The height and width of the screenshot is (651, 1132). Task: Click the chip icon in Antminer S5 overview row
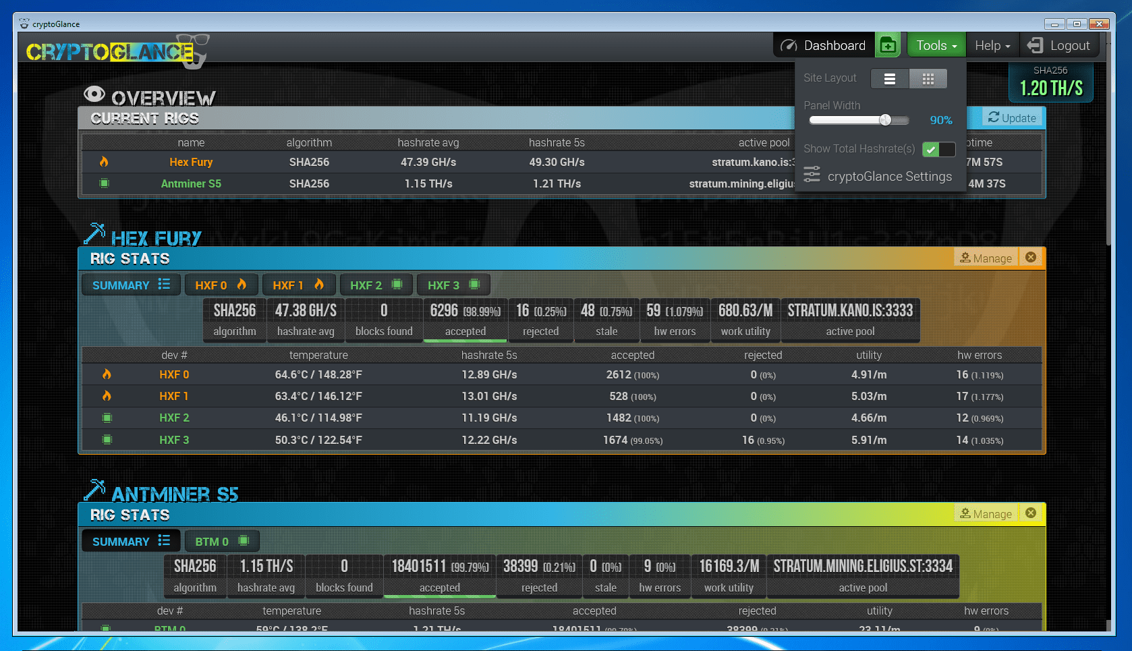[x=104, y=183]
